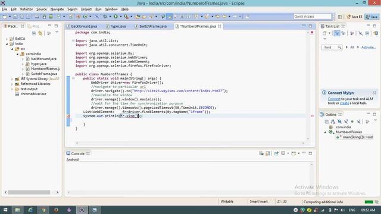Click the Activate... link in Task List
Screen dimensions: 381x214
click(x=368, y=48)
